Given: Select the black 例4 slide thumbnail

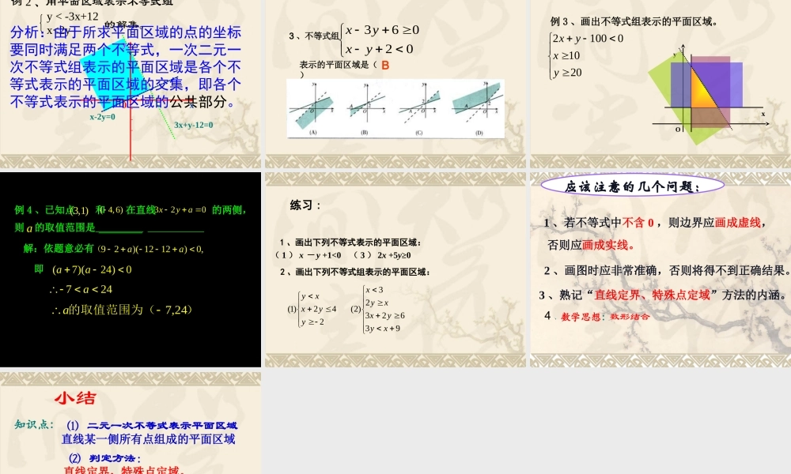Looking at the screenshot, I should [131, 269].
